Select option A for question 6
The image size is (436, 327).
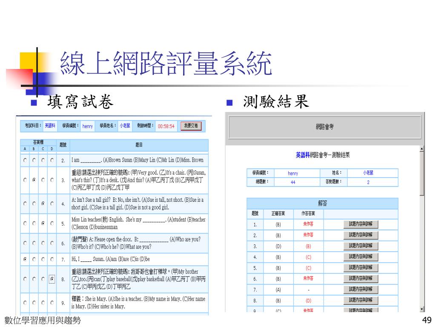25,243
